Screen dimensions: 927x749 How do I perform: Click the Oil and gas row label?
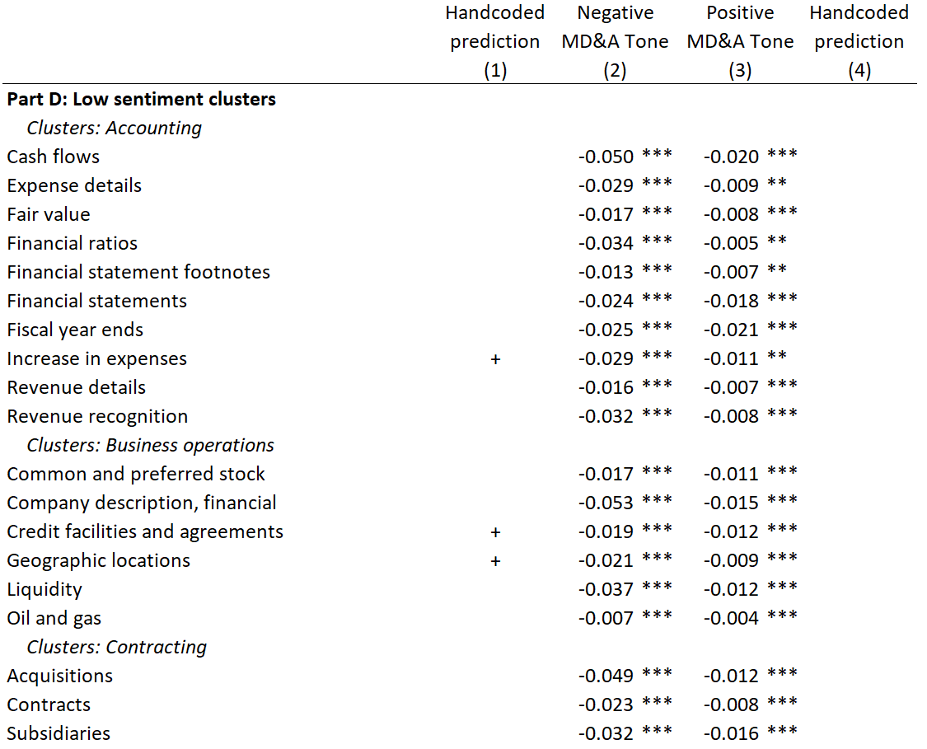54,618
